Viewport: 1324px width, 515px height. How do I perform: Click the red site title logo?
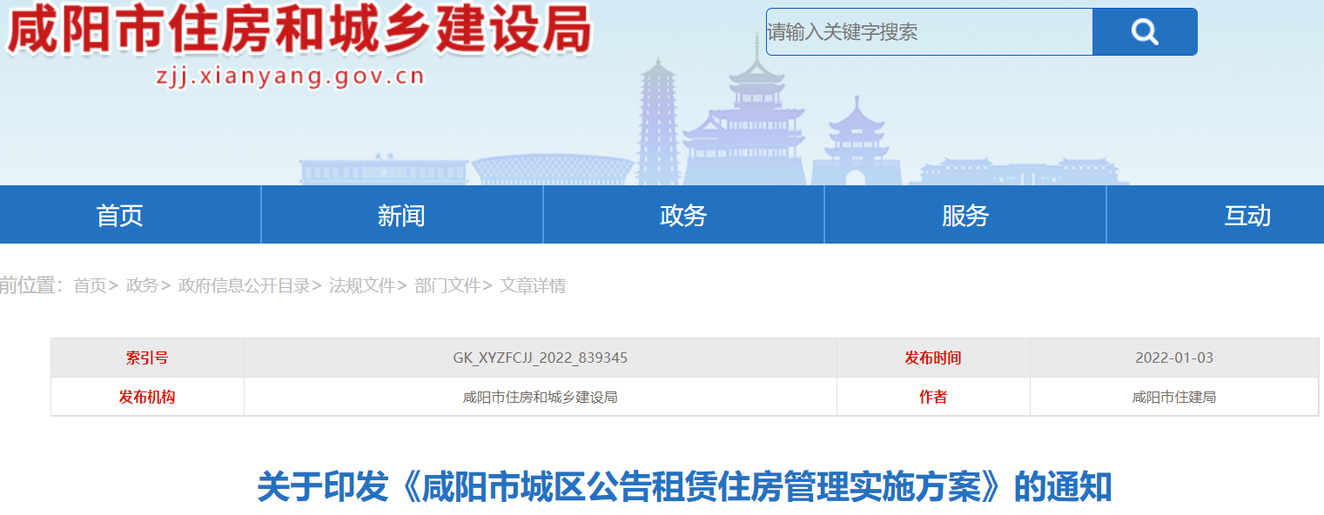pyautogui.click(x=299, y=31)
